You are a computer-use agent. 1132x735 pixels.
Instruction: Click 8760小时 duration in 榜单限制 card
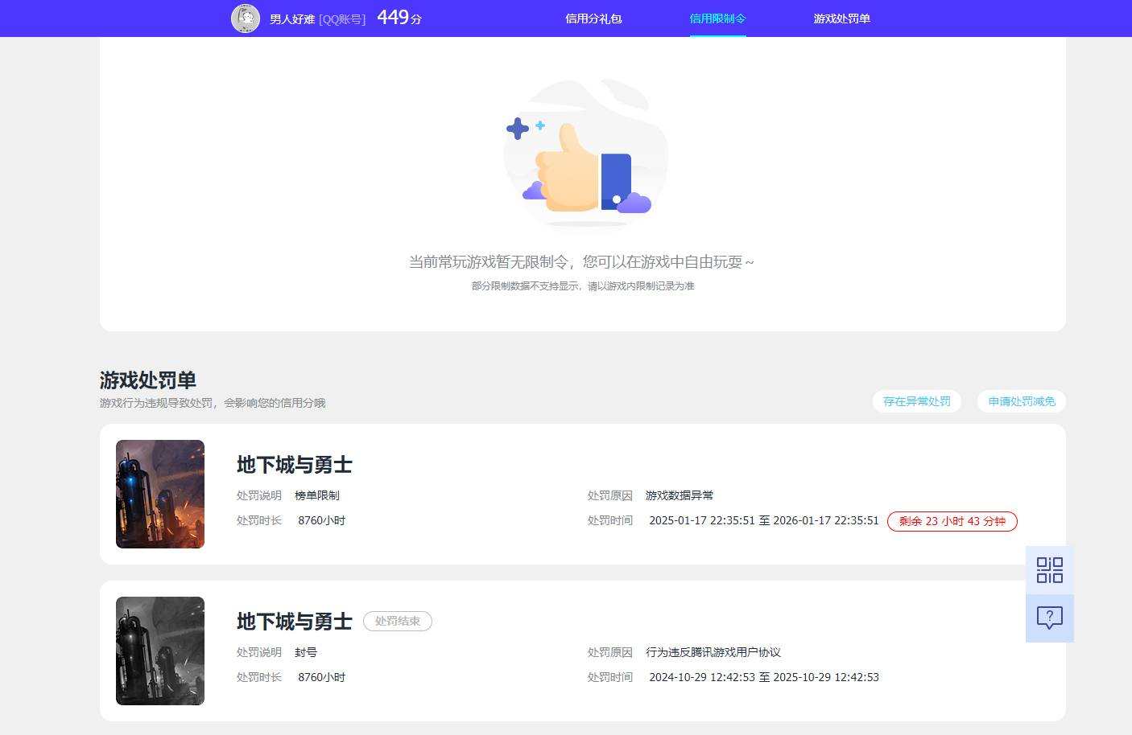[x=322, y=520]
